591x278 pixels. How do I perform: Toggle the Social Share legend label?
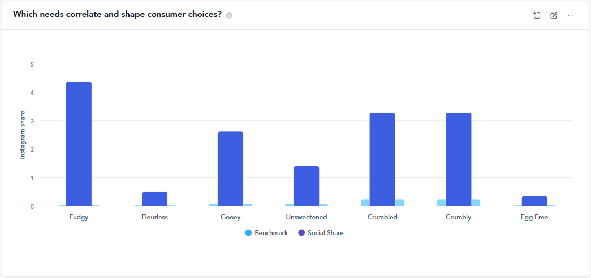point(325,233)
